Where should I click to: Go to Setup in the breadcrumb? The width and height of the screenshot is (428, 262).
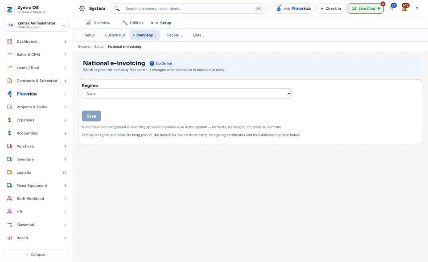point(99,47)
